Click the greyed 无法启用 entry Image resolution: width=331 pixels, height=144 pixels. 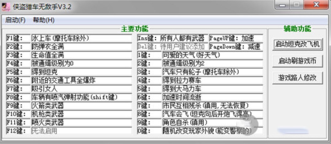click(x=82, y=131)
